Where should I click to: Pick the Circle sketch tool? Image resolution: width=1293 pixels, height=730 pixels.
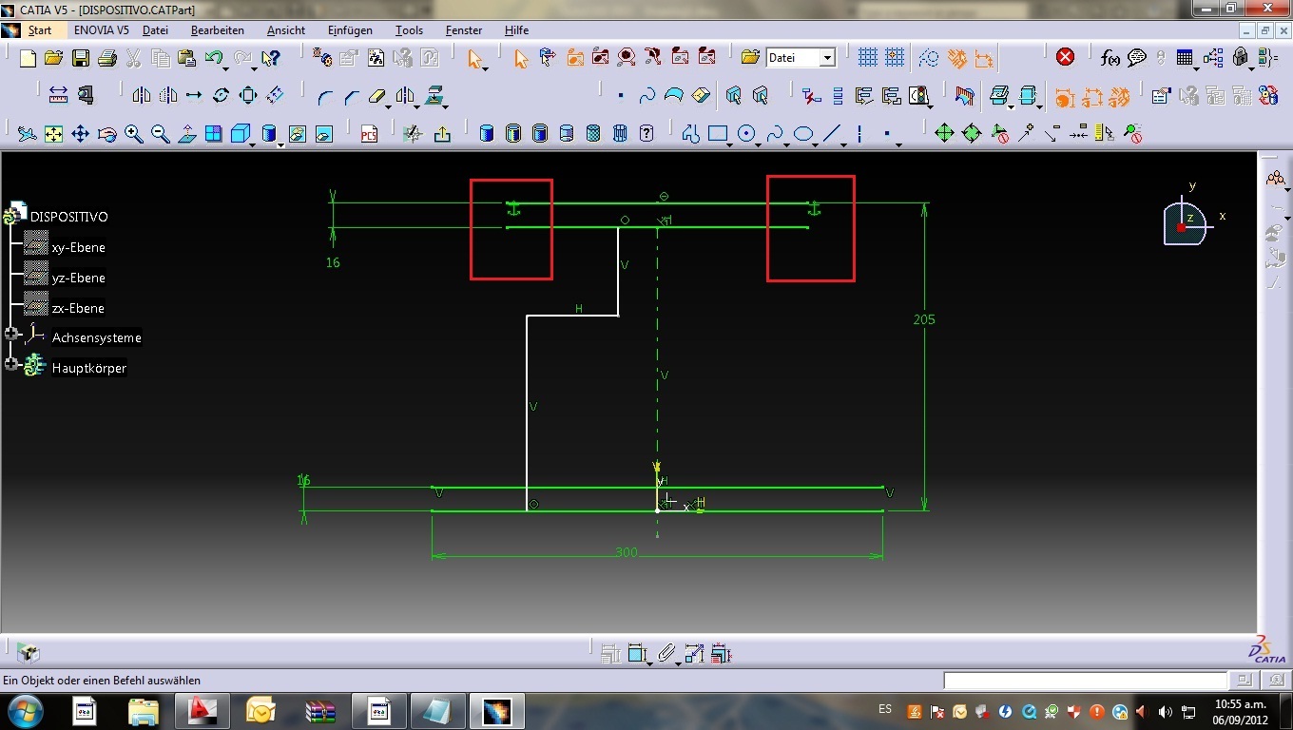[x=747, y=134]
